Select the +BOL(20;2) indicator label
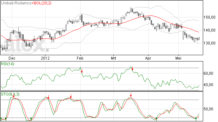The height and width of the screenshot is (122, 218). tap(41, 3)
